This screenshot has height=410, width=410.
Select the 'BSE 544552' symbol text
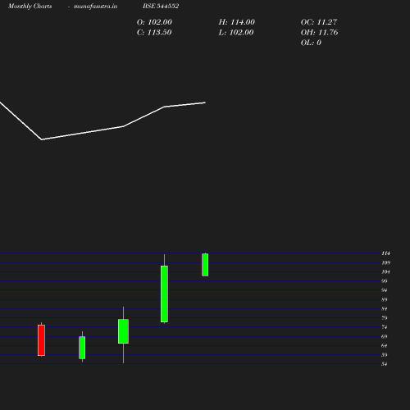(x=161, y=6)
